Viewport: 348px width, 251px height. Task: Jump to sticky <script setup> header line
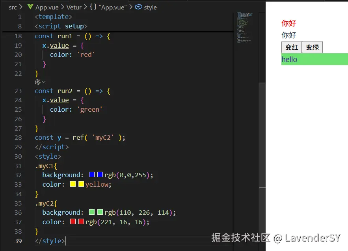(61, 26)
